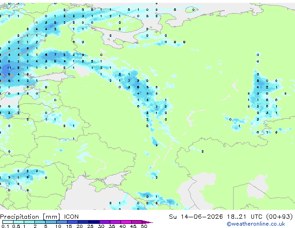This screenshot has height=228, width=295.
Task: Click the dark blue swatch between 20 and 25
Action: [x=83, y=222]
